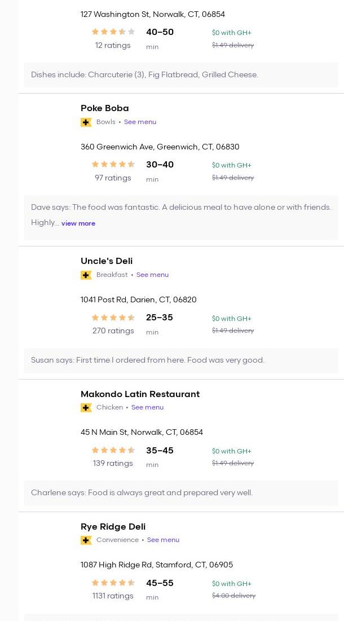The height and width of the screenshot is (621, 344).
Task: Click Poke Boba star rating icons
Action: coord(113,165)
